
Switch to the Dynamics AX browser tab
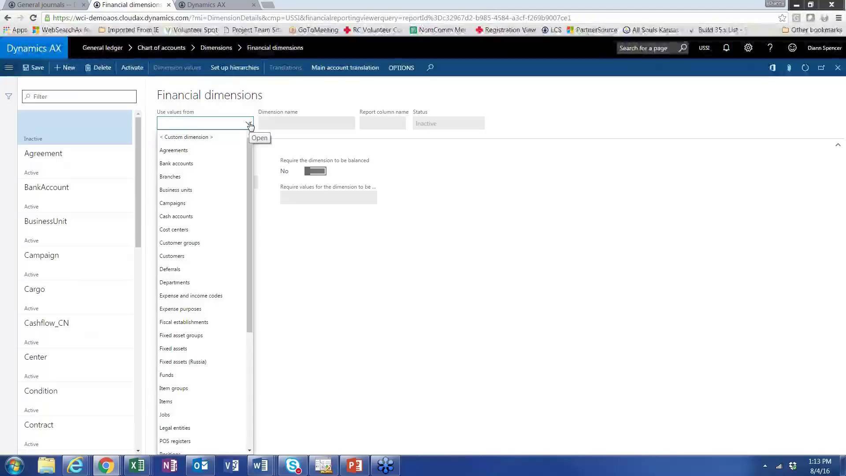coord(207,5)
